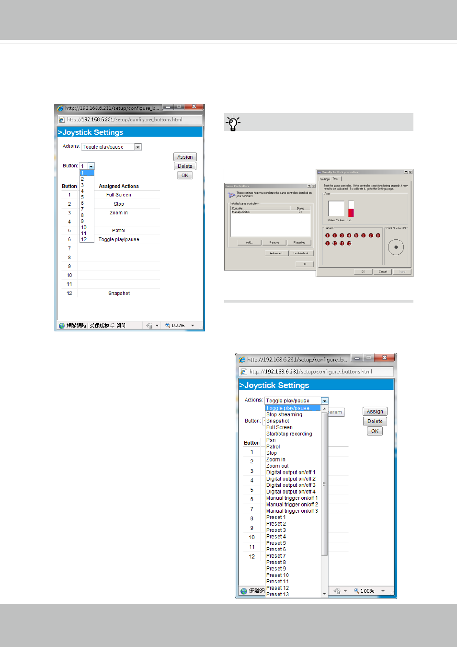Select button number 12 in the open list

click(x=84, y=239)
